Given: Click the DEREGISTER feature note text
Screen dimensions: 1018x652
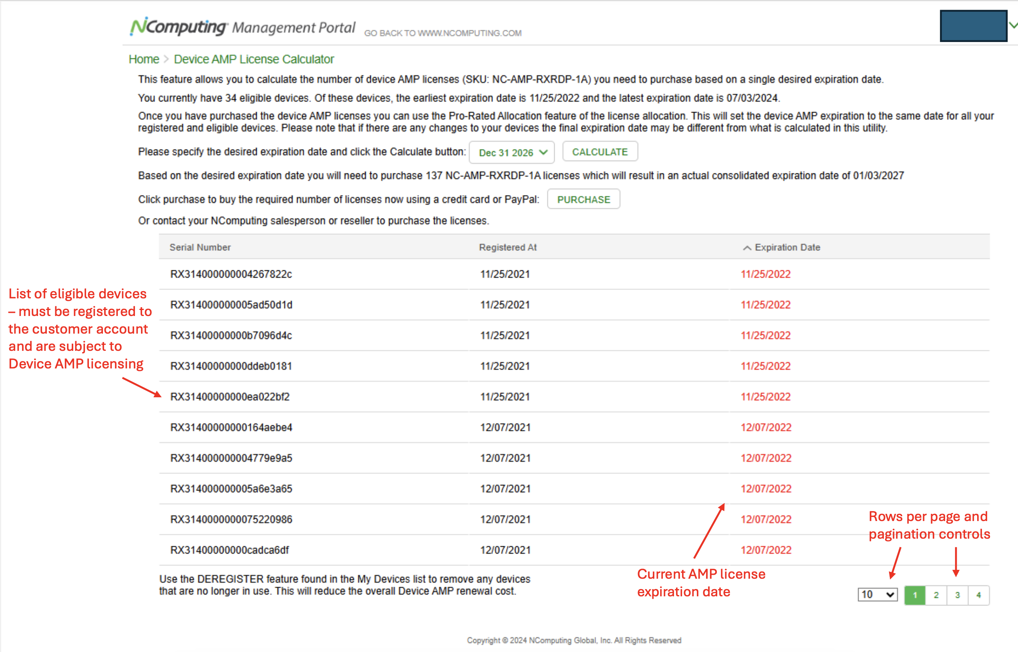Looking at the screenshot, I should 344,585.
